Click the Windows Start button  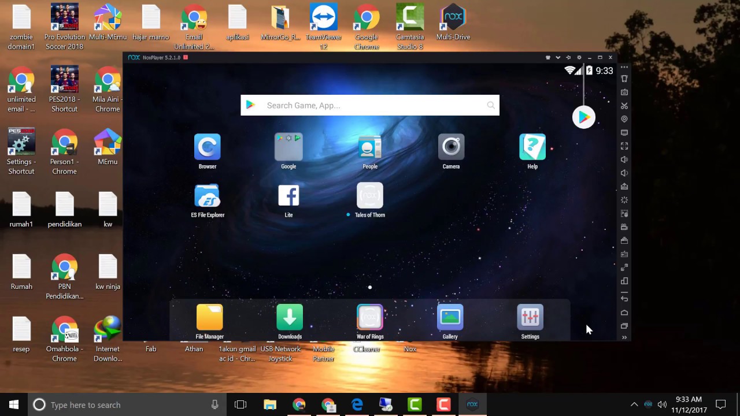(14, 404)
